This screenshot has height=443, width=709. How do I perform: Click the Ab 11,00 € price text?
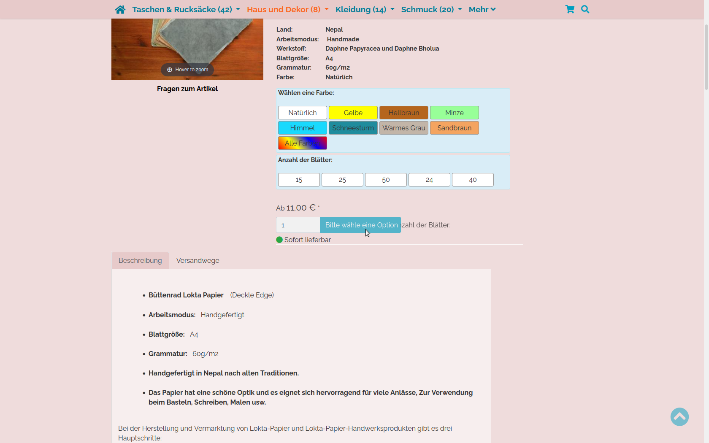[x=298, y=208]
